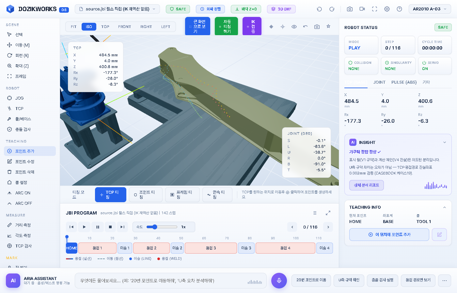The width and height of the screenshot is (457, 293).
Task: Expand the JBI PROGRAM panel
Action: (328, 213)
